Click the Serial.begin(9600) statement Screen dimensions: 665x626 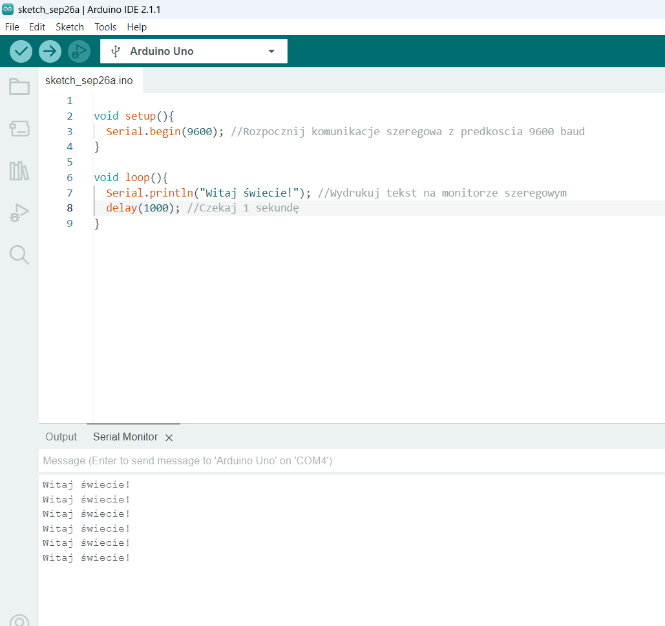coord(165,131)
